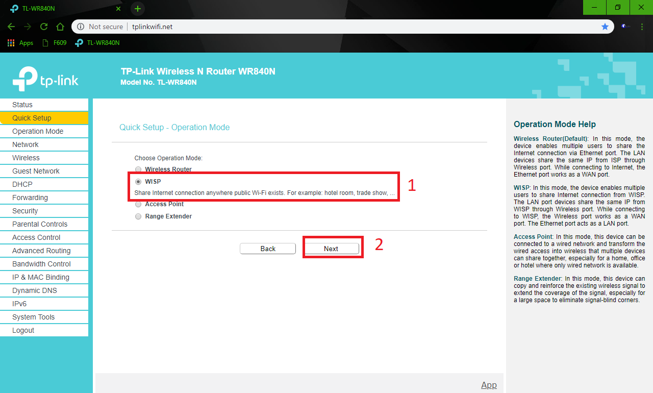Click Logout in sidebar
This screenshot has width=653, height=393.
[x=44, y=330]
